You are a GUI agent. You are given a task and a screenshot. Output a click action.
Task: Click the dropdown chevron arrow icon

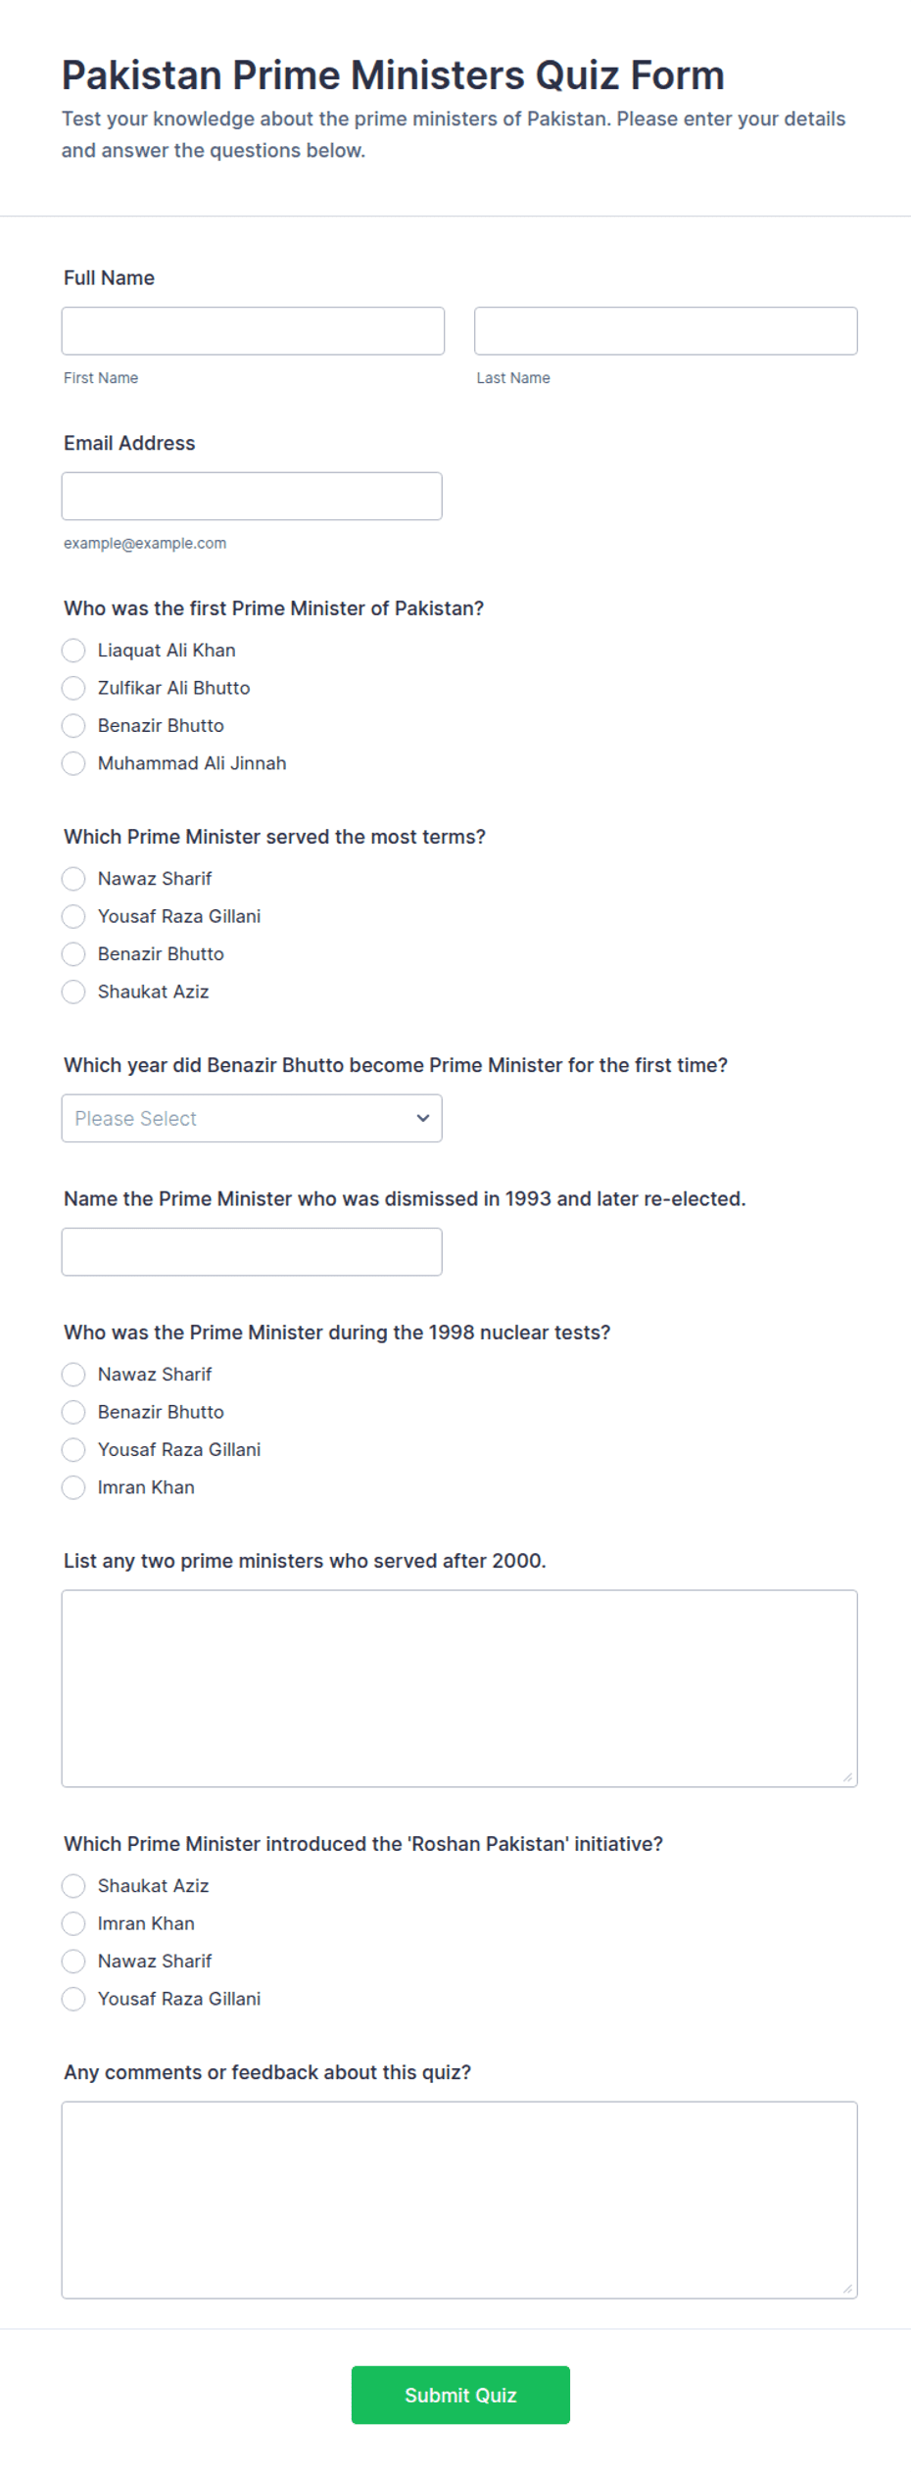point(423,1118)
